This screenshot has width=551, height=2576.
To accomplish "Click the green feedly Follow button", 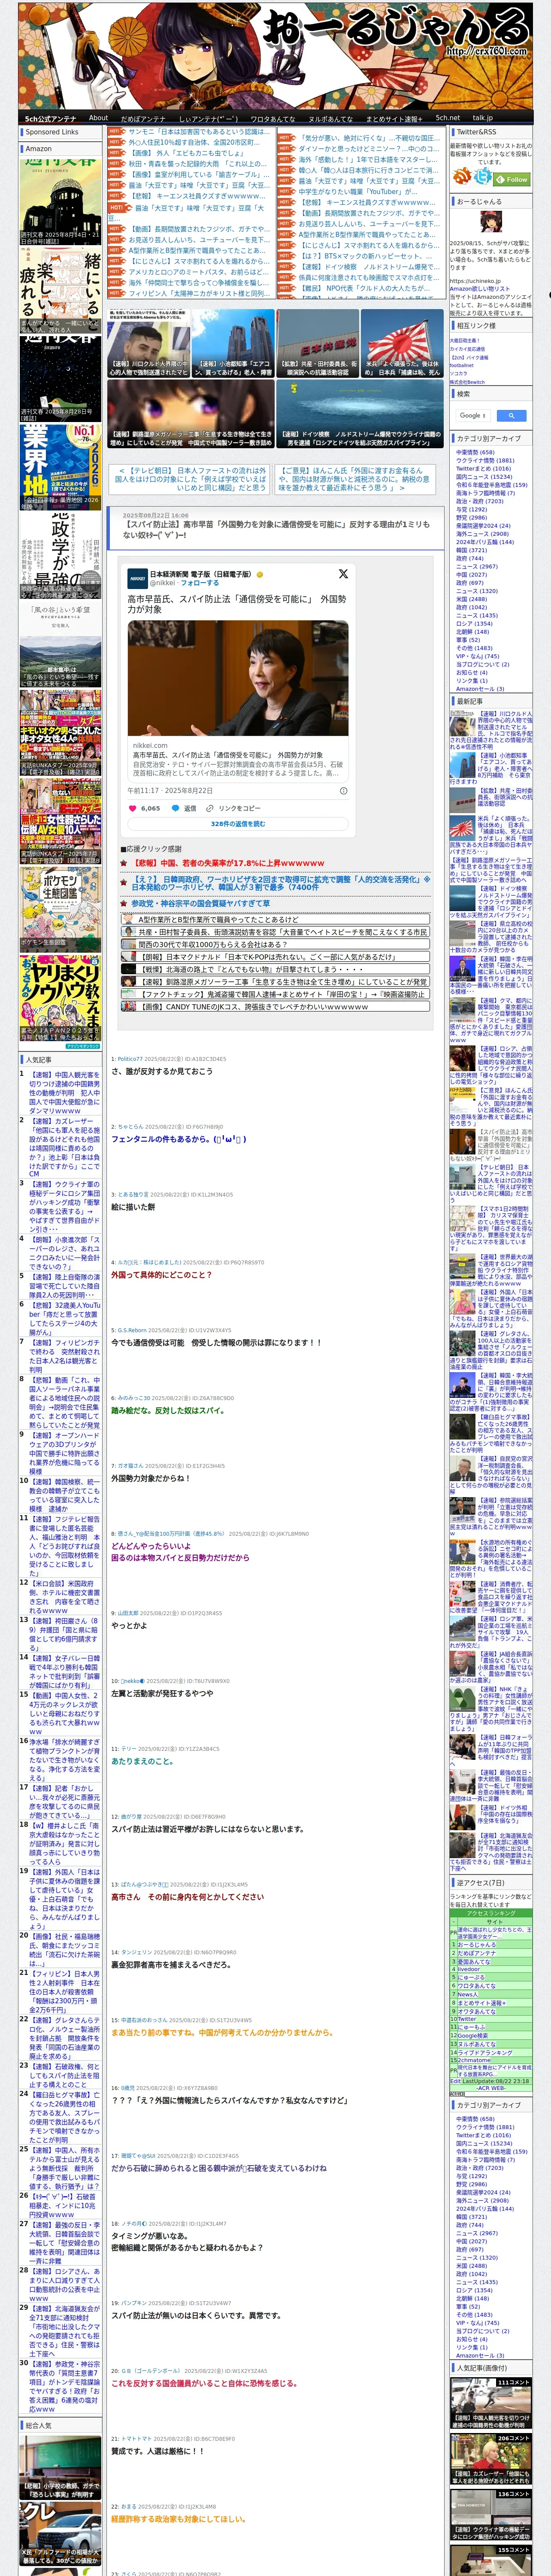I will (512, 179).
